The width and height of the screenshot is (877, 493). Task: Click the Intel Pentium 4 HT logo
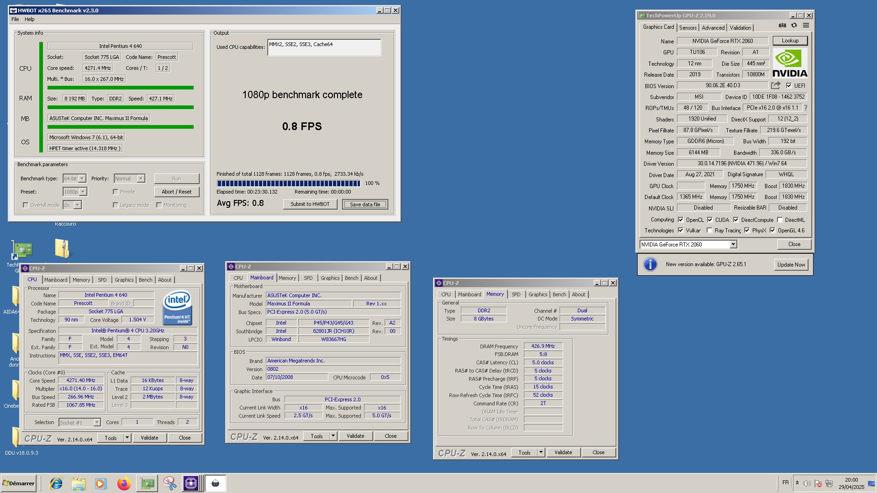click(x=177, y=308)
